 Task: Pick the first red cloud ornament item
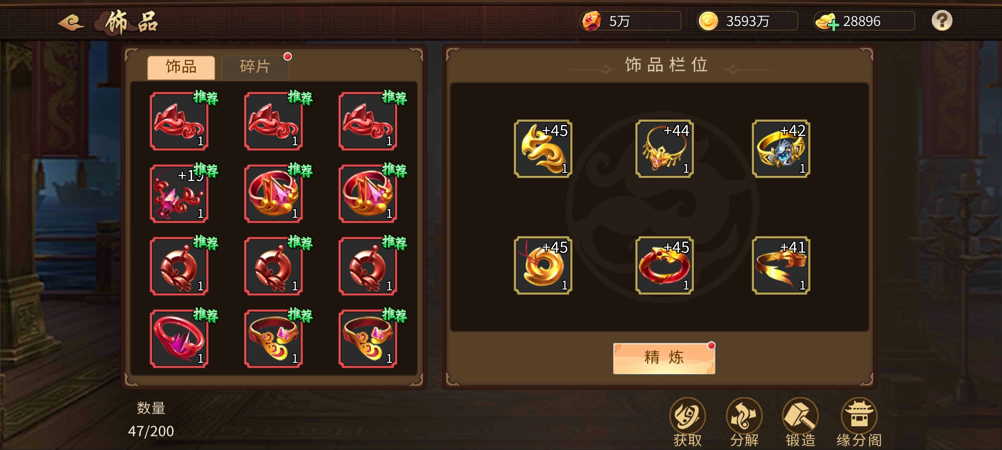(179, 121)
